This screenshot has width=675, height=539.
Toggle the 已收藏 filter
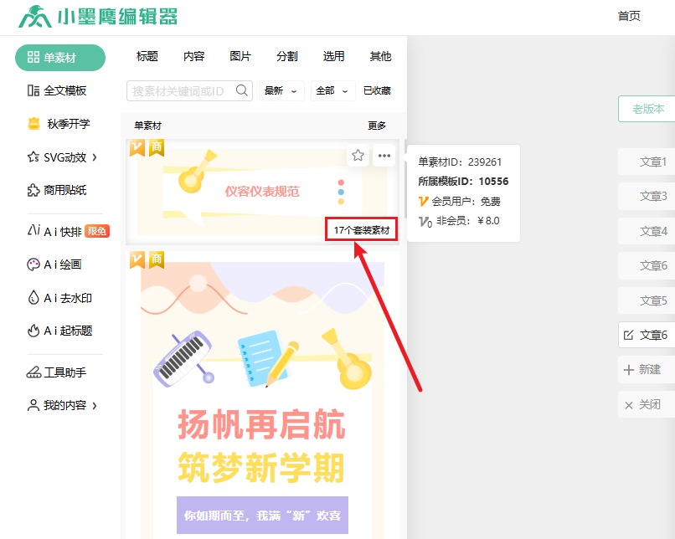[377, 90]
